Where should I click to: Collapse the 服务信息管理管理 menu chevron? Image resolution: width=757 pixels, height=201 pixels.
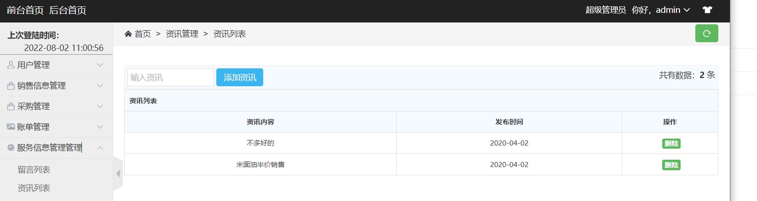[x=100, y=148]
